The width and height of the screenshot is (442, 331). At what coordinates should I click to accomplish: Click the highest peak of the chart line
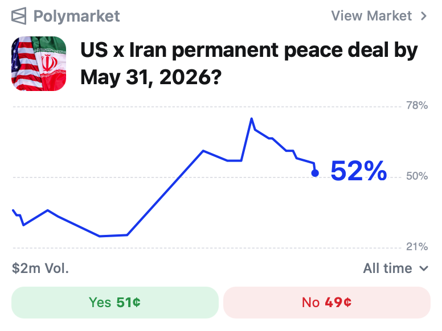[x=251, y=119]
